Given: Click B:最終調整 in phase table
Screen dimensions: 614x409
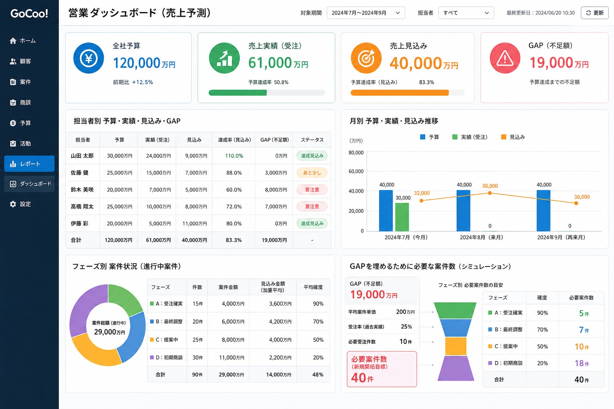Looking at the screenshot, I should click(166, 322).
